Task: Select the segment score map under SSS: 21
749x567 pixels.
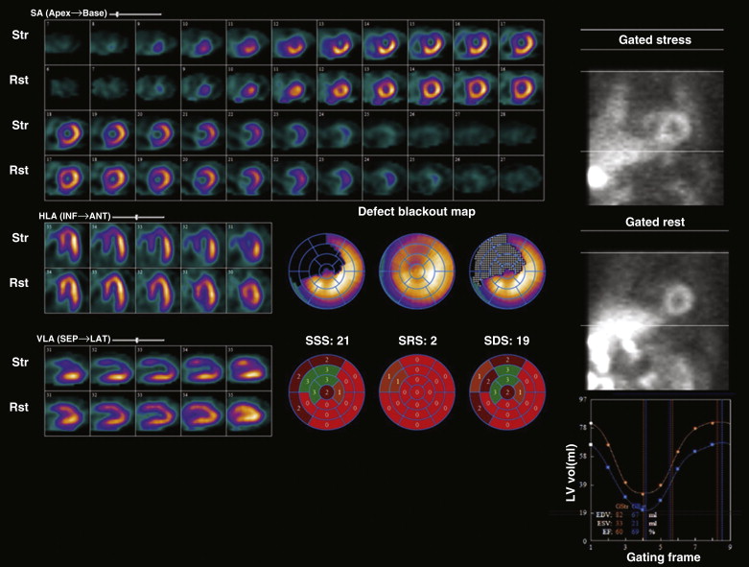Action: pyautogui.click(x=329, y=393)
